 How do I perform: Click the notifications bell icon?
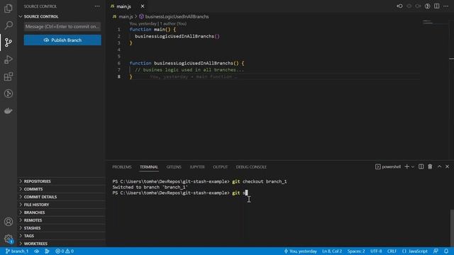[x=446, y=251]
